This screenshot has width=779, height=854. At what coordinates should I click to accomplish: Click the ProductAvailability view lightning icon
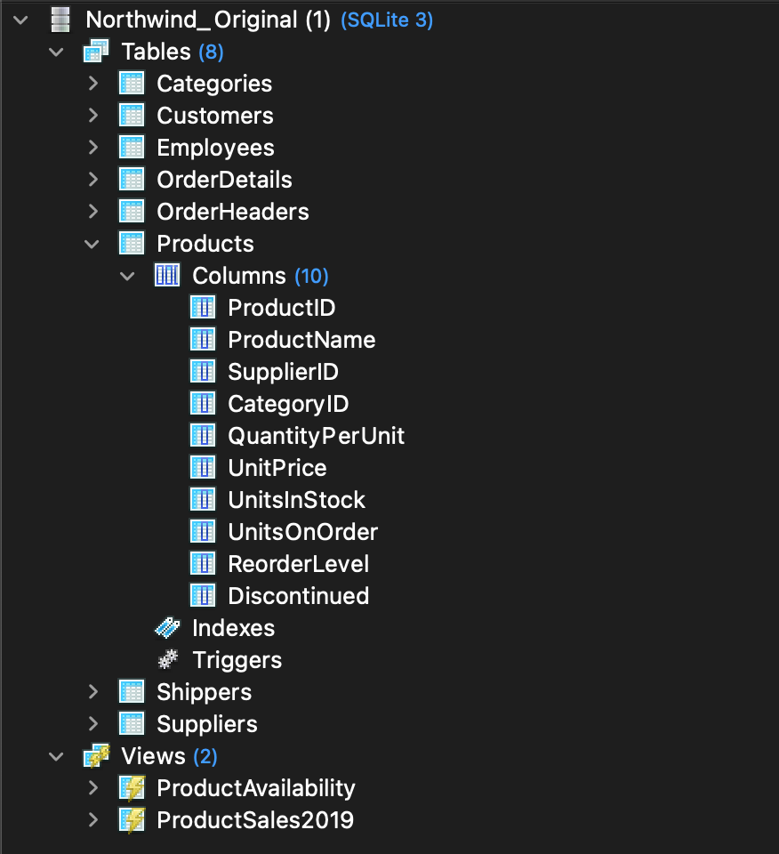tap(131, 787)
